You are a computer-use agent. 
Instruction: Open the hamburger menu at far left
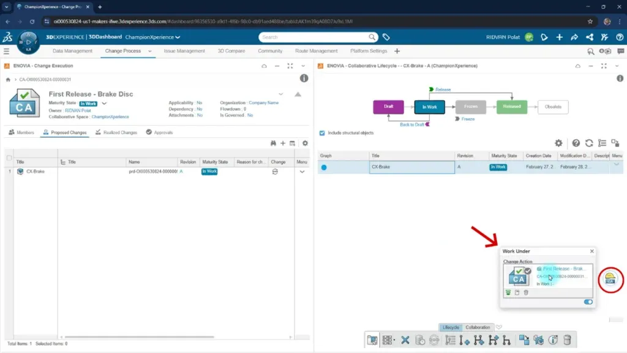tap(6, 51)
